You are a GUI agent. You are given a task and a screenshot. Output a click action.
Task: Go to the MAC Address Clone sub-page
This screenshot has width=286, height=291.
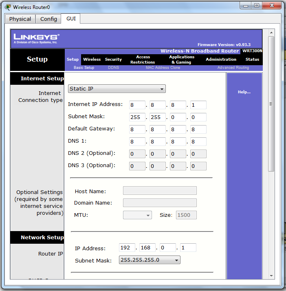[x=163, y=68]
